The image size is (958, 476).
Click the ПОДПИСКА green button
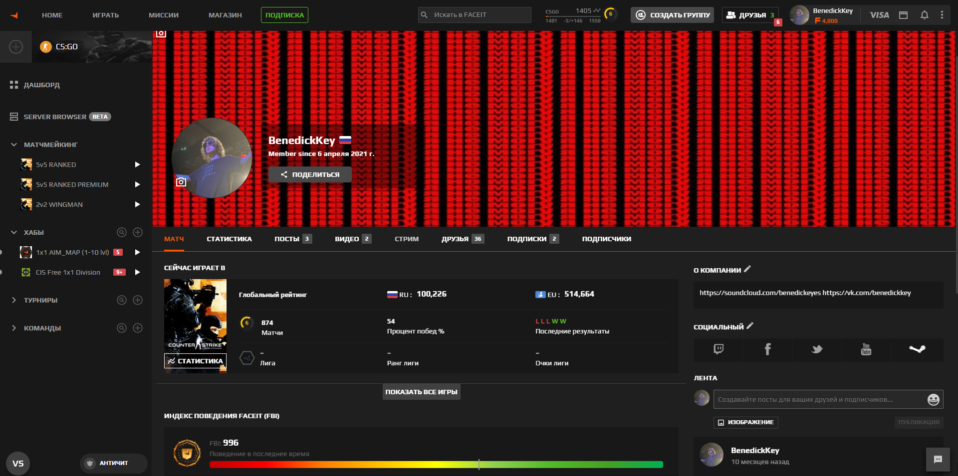[x=284, y=15]
